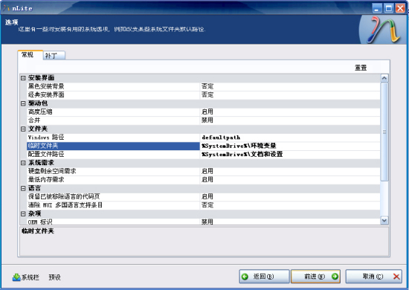The width and height of the screenshot is (409, 290).
Task: Click the 重置 reset link
Action: coord(361,68)
